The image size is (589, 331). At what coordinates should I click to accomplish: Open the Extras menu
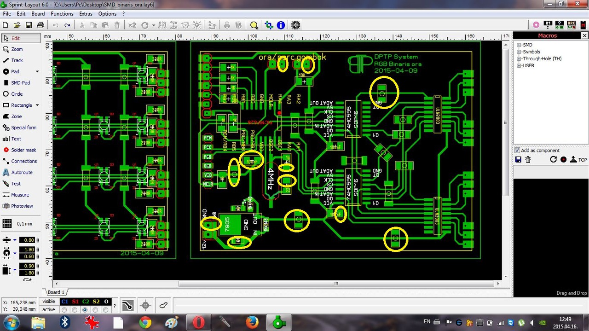pyautogui.click(x=86, y=14)
